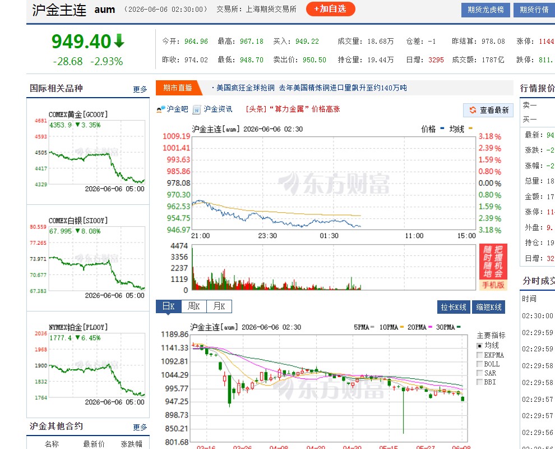This screenshot has width=555, height=449.
Task: Click the 持仓量 value 19.44万
Action: (381, 59)
